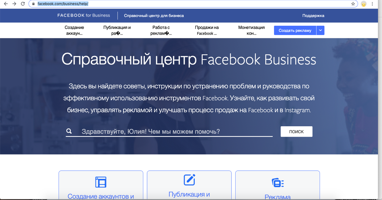This screenshot has width=382, height=200.
Task: Open the Создание аккаунтов и card title
Action: point(101,196)
